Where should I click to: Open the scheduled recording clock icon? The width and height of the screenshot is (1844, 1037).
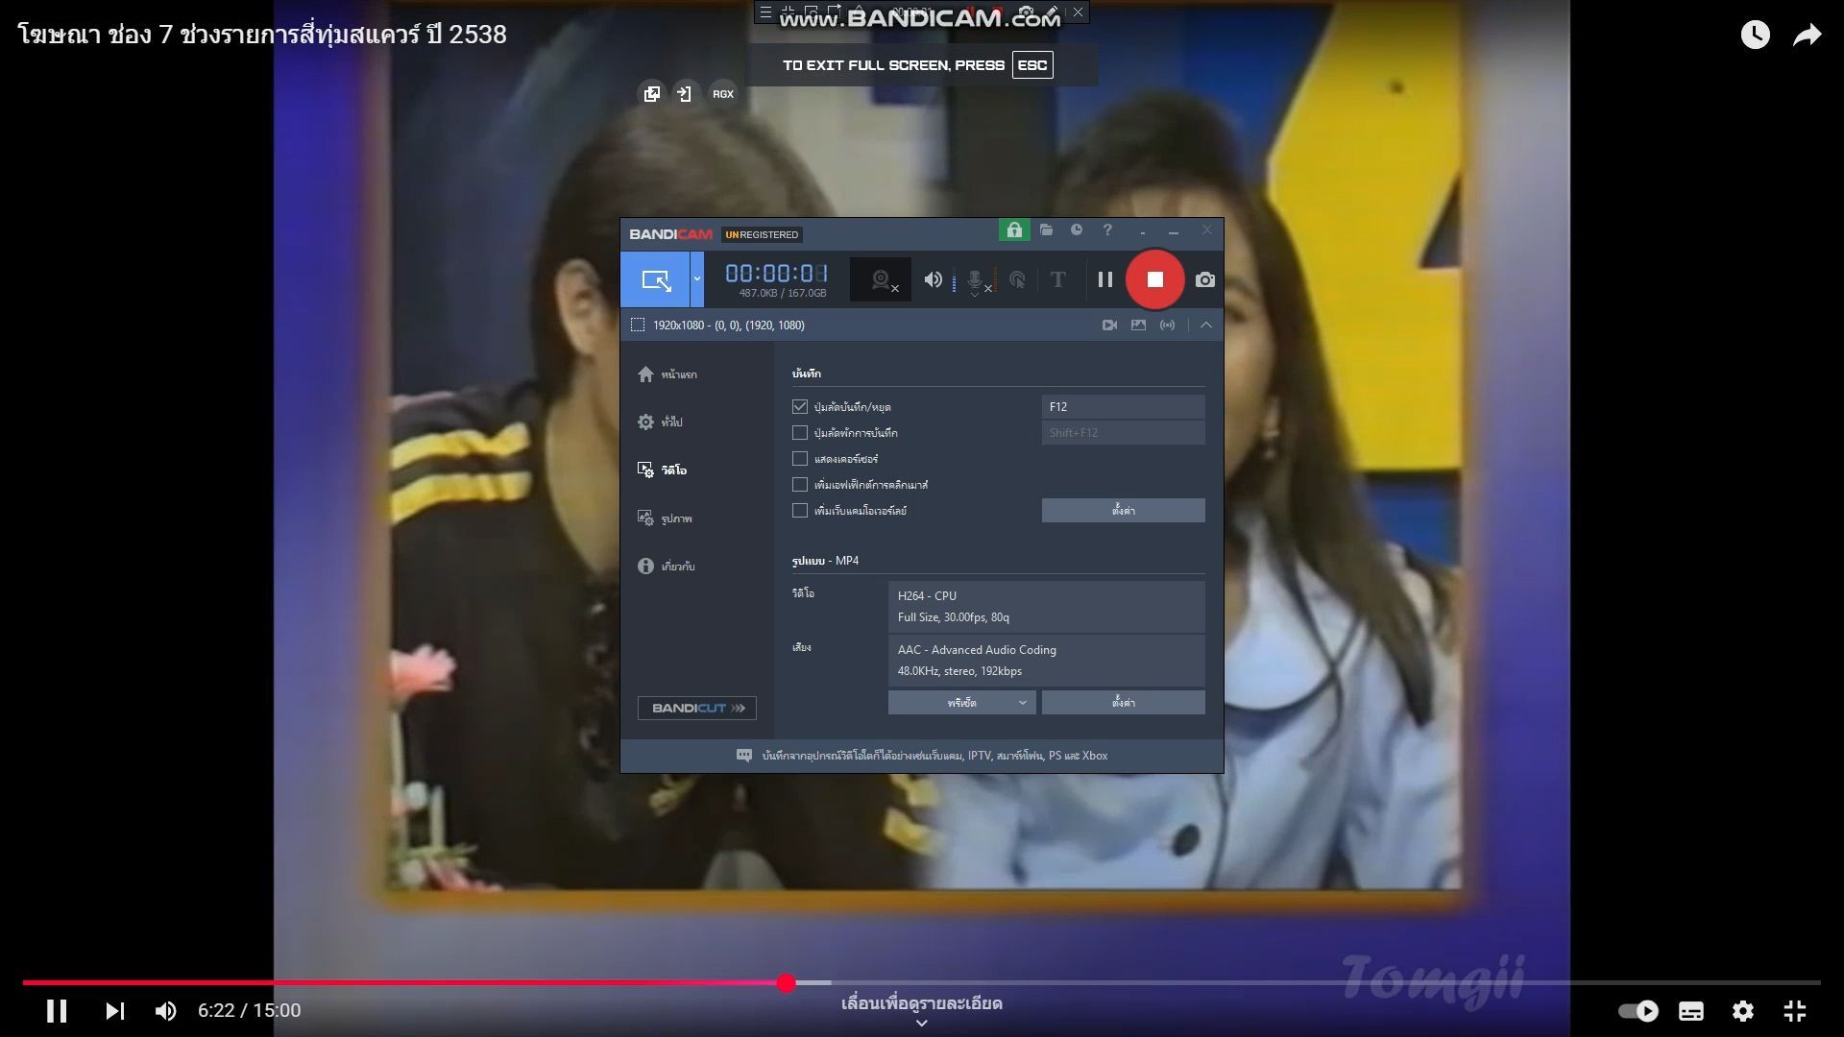click(1077, 230)
